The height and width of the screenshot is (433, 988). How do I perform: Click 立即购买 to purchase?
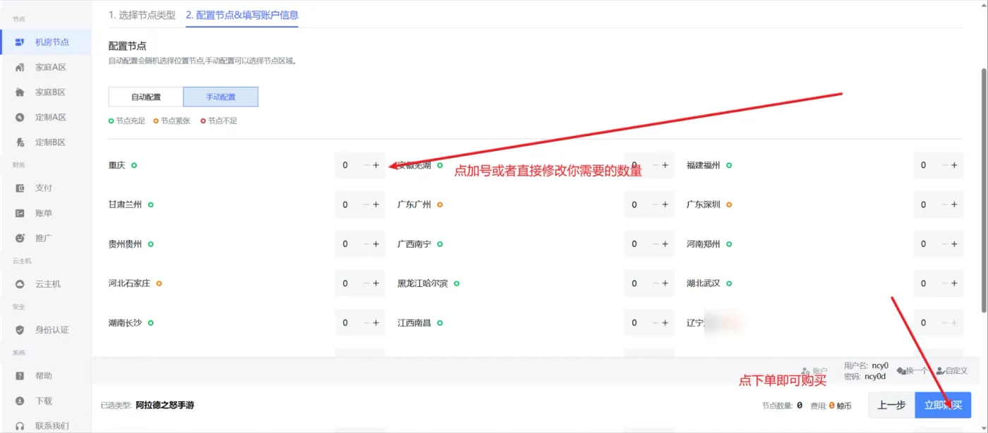(x=943, y=405)
